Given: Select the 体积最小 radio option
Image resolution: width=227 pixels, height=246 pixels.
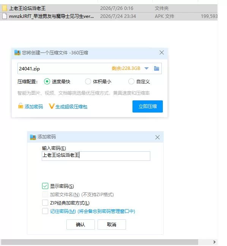Looking at the screenshot, I should pos(88,81).
